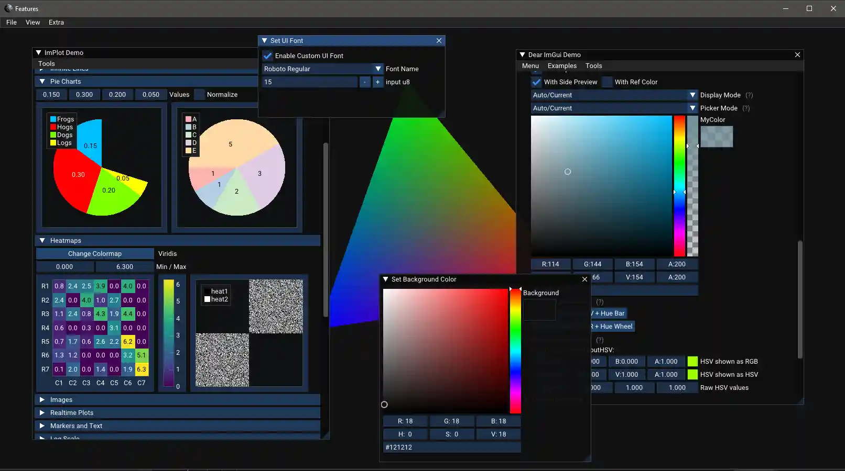Open the Picker Mode dropdown
Viewport: 845px width, 471px height.
[692, 108]
